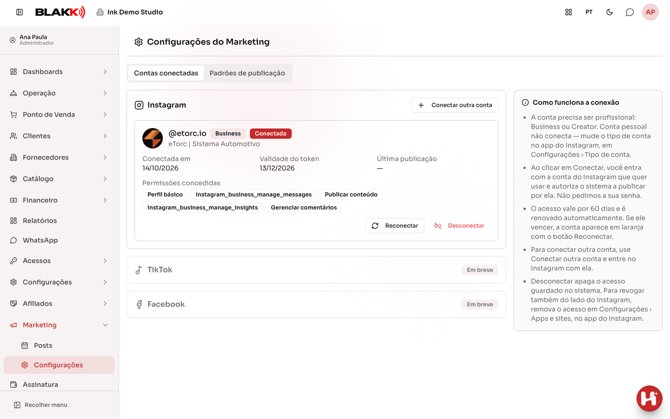Click the BLAKK logo
The width and height of the screenshot is (670, 419).
(x=60, y=12)
